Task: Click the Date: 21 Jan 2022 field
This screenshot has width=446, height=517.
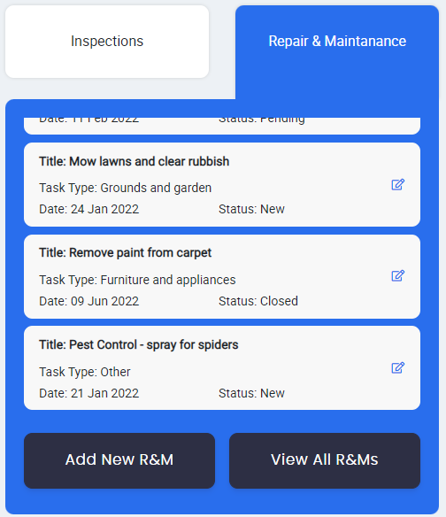Action: click(x=89, y=393)
